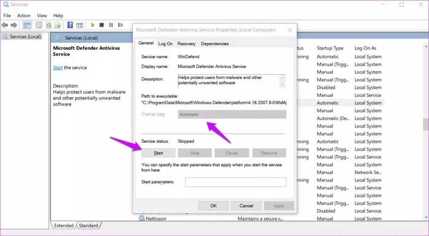Click the services list scroll-down arrow
Image resolution: width=429 pixels, height=236 pixels.
426,218
